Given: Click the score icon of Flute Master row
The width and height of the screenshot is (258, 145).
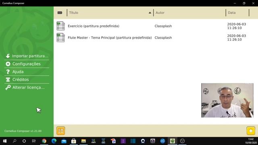Looking at the screenshot, I should tap(61, 37).
